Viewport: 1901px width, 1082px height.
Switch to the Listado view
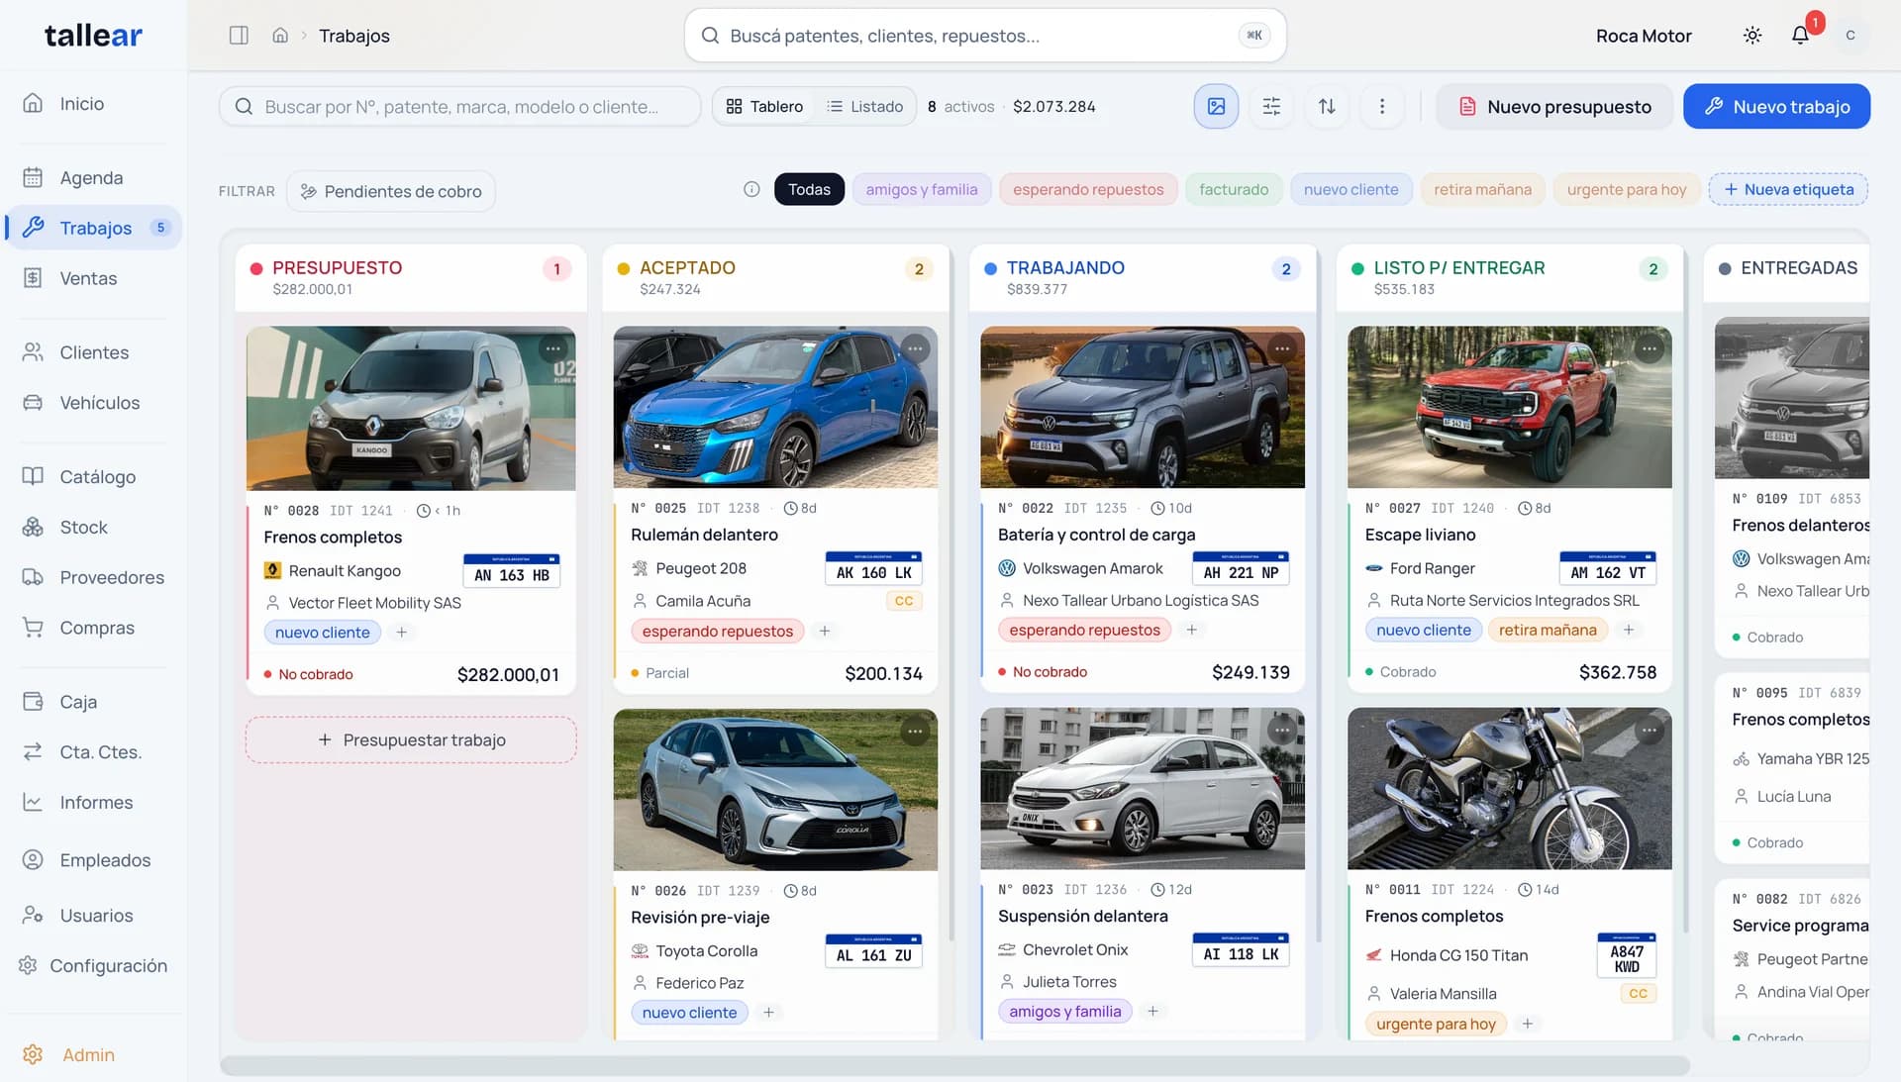(865, 106)
